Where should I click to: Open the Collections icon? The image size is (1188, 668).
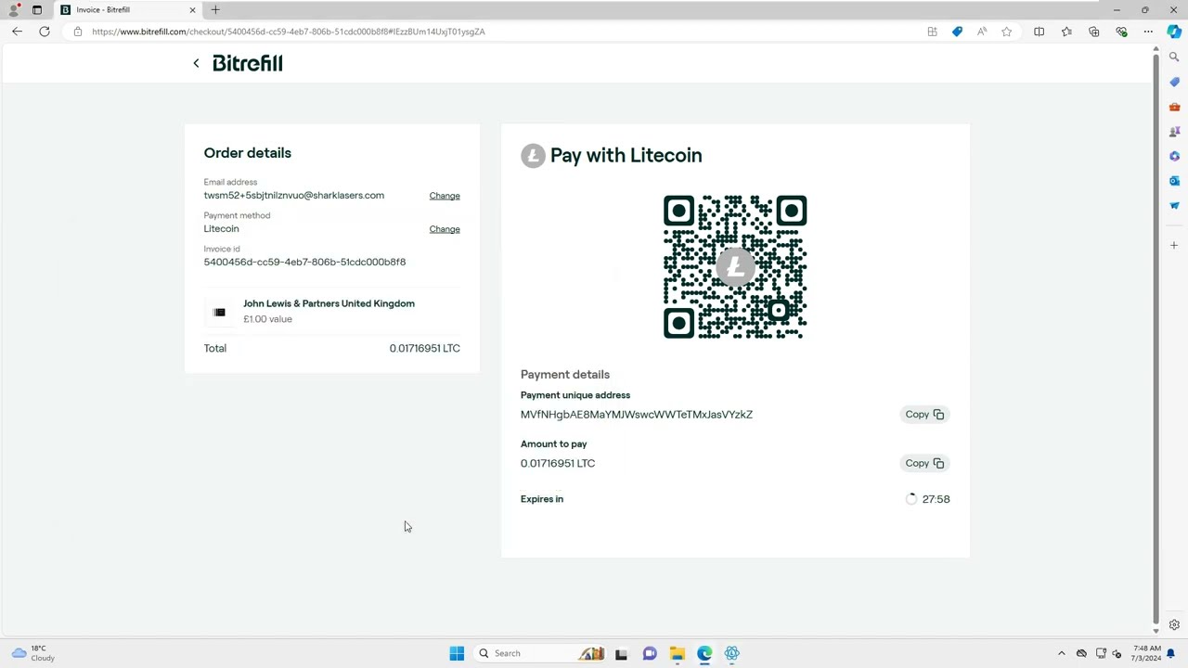click(x=1094, y=32)
